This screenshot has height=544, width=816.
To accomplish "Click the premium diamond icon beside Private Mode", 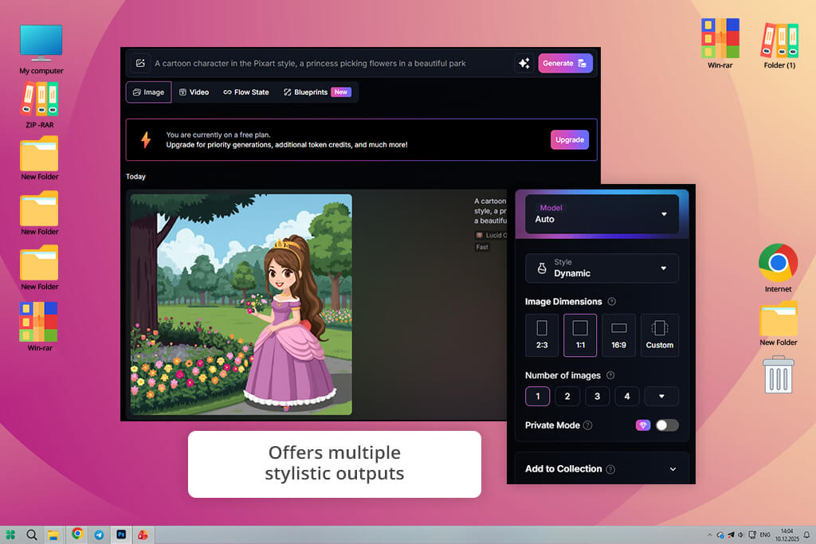I will (x=643, y=425).
